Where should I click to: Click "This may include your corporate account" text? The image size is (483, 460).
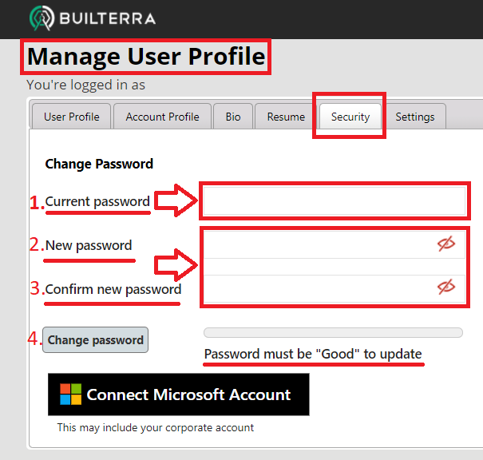(156, 427)
